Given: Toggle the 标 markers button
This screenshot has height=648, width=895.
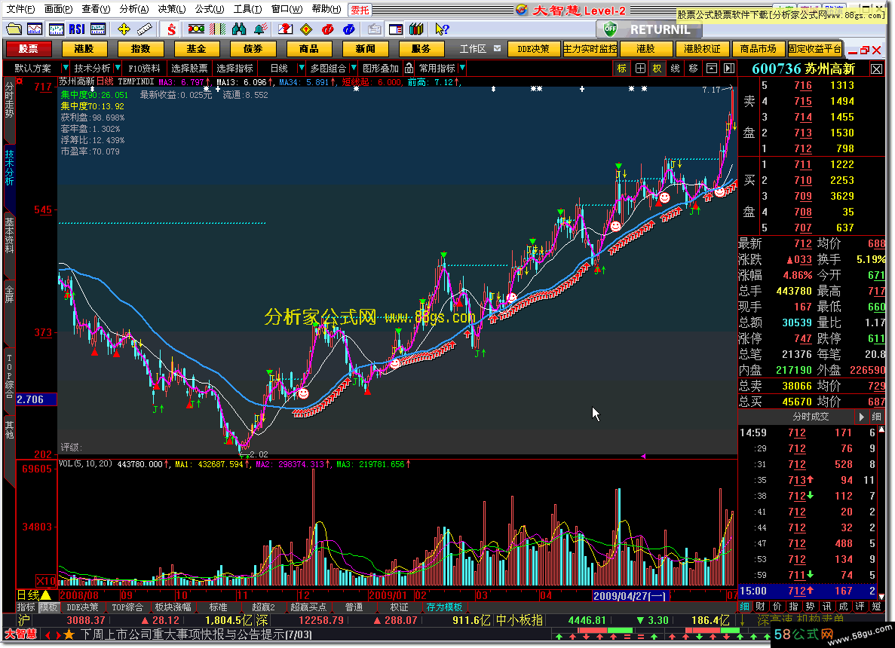Looking at the screenshot, I should (621, 69).
